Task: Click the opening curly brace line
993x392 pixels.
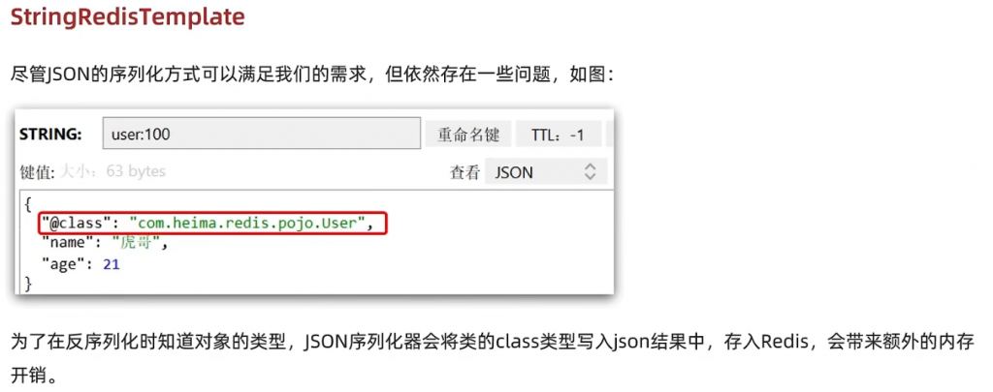Action: [28, 203]
